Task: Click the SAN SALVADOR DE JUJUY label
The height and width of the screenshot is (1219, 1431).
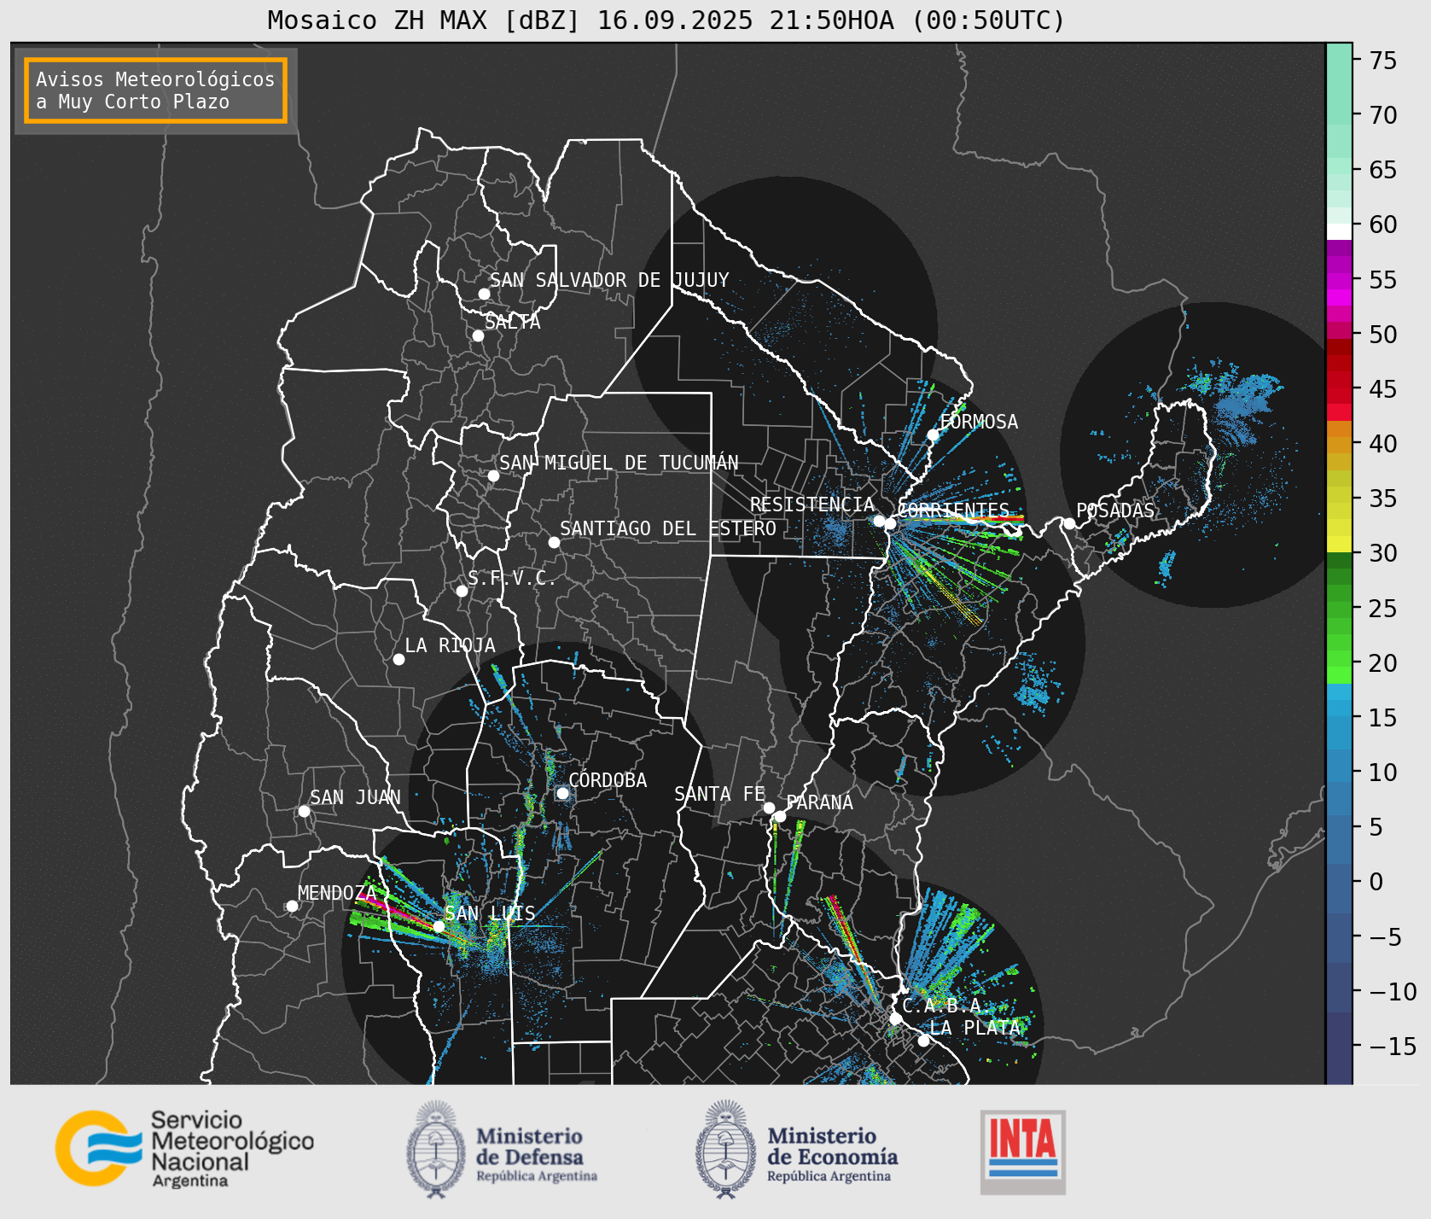Action: [x=609, y=280]
